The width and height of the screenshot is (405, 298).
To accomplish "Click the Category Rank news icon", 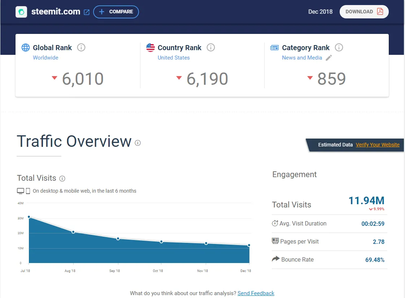I will coord(274,48).
